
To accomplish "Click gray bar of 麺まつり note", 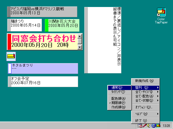I will (x=9, y=25).
